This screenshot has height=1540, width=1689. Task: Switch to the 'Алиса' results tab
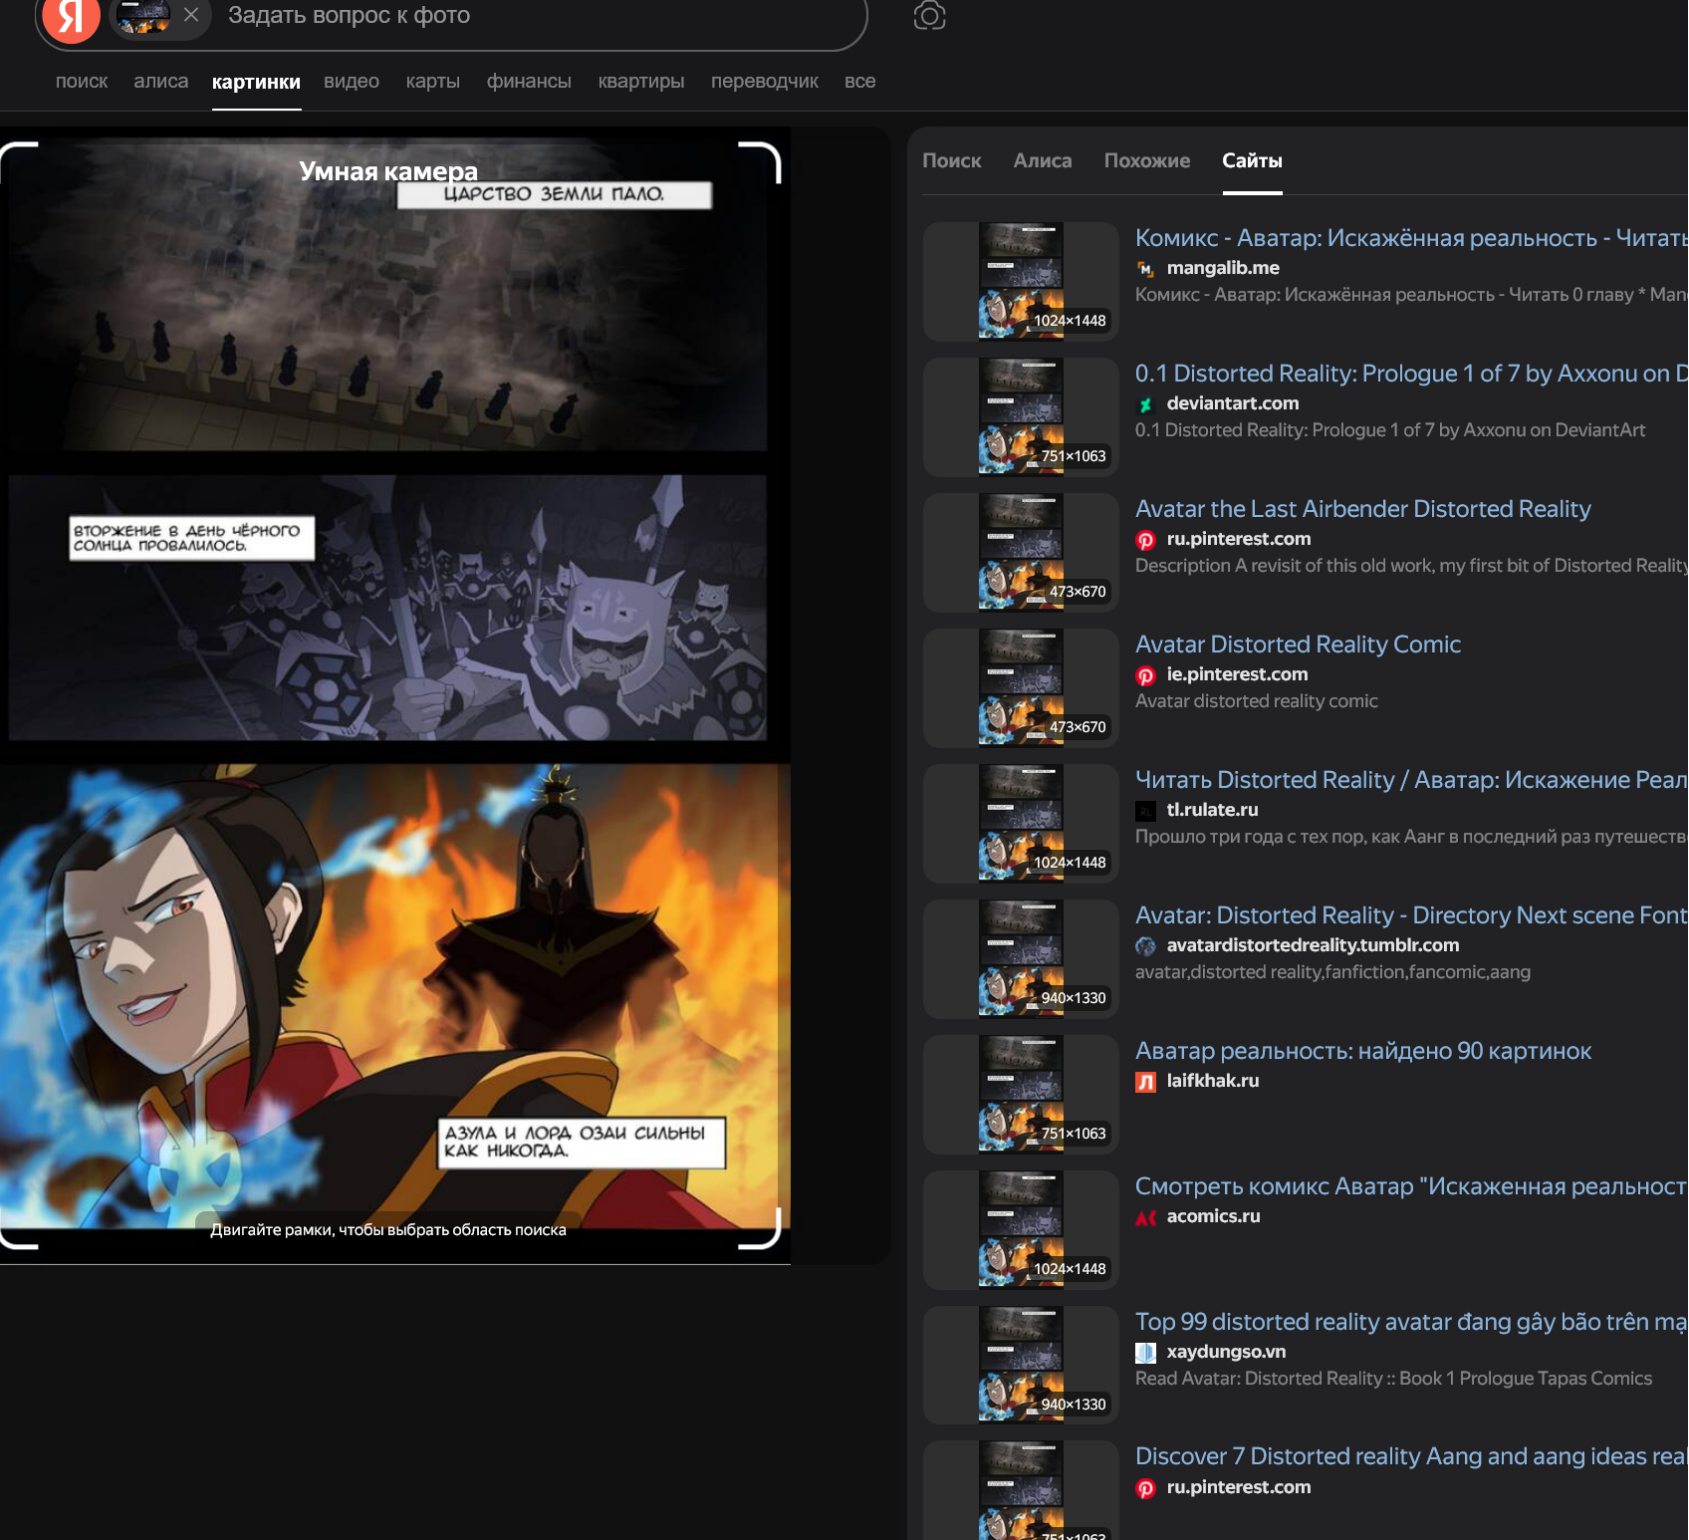click(x=1043, y=160)
